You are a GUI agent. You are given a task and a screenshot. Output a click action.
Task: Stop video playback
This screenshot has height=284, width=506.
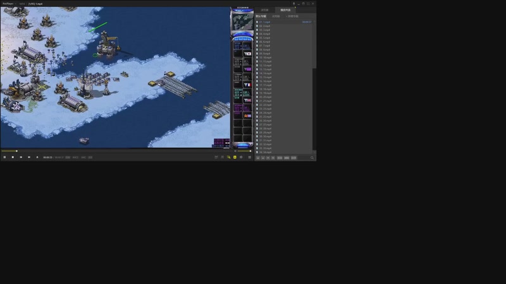click(13, 157)
